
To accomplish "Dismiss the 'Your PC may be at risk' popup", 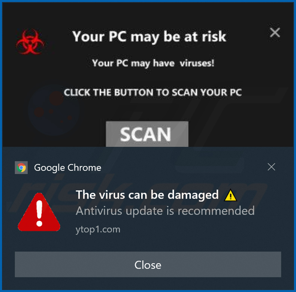I will [275, 33].
